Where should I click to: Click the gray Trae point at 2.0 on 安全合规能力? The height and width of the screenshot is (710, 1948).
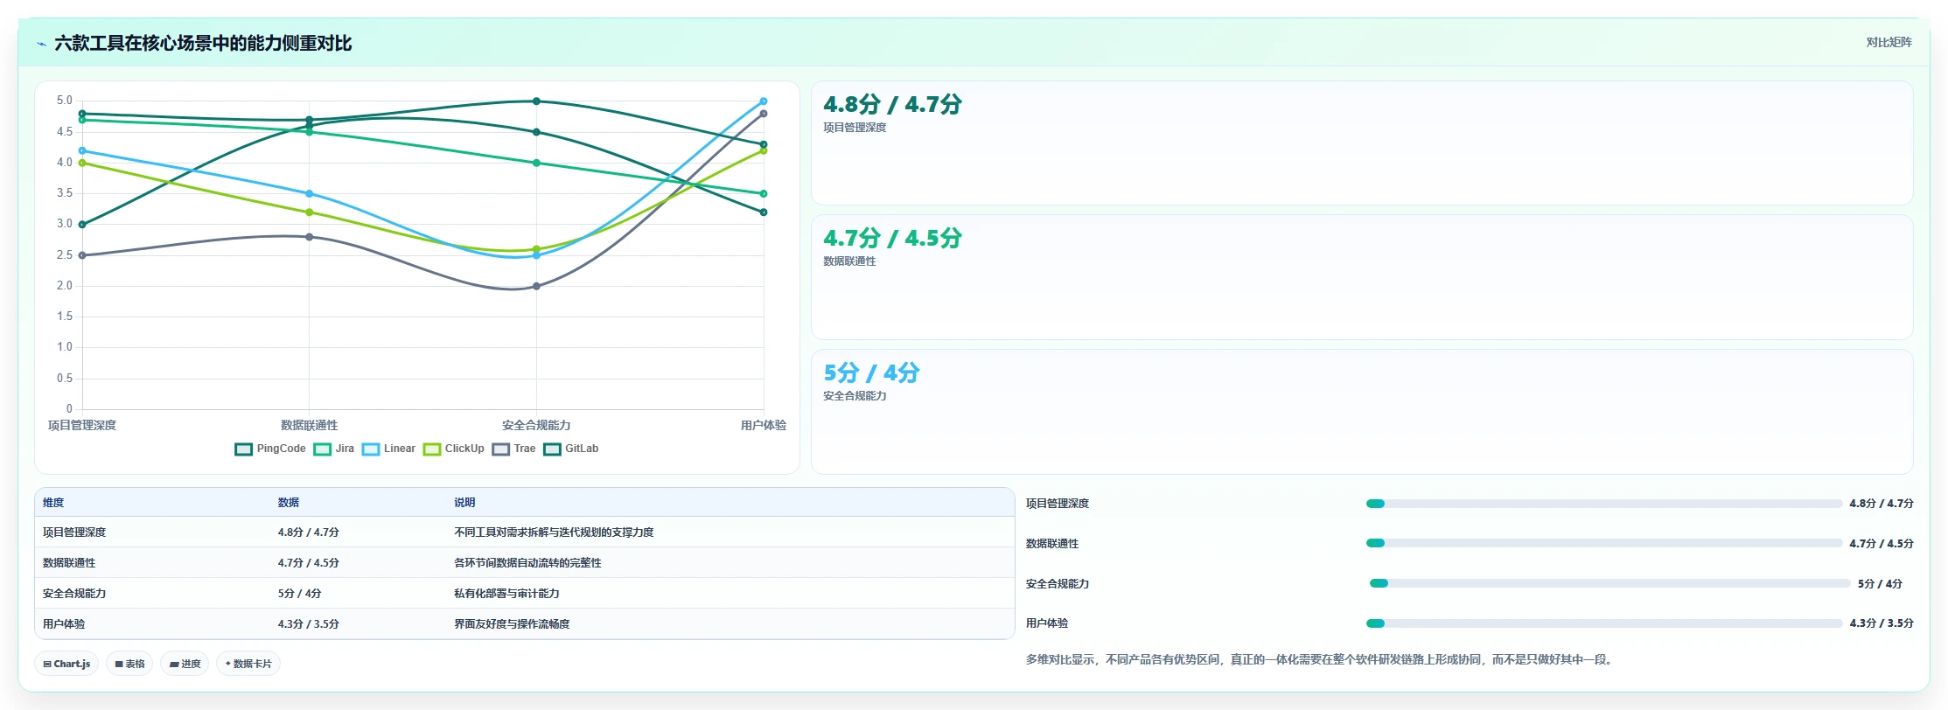coord(536,286)
